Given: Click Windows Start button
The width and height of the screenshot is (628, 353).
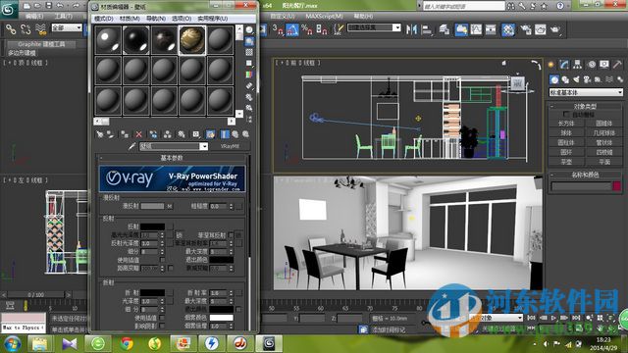Looking at the screenshot, I should pos(13,344).
